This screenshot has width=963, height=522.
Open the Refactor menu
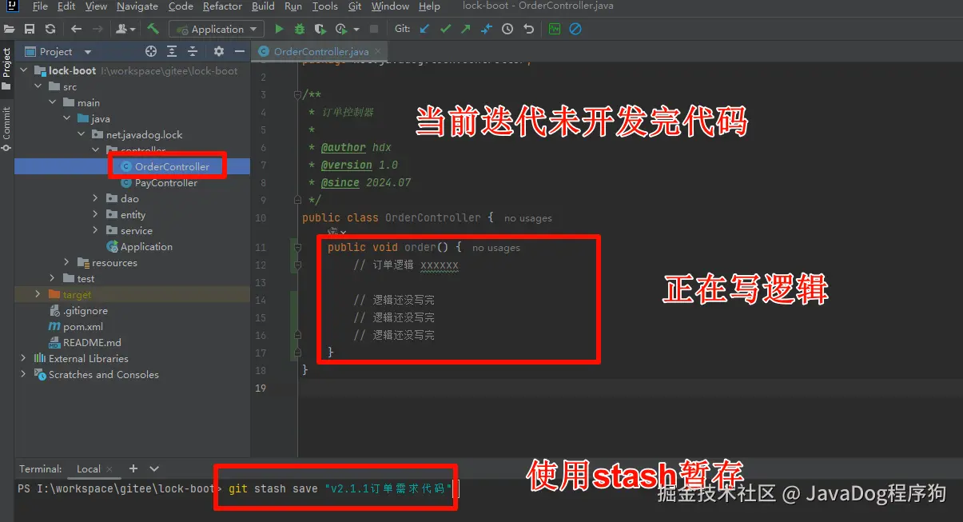[222, 6]
